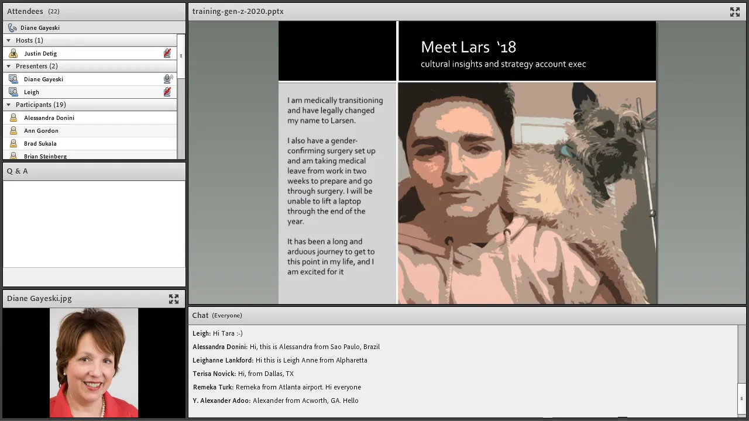This screenshot has width=749, height=421.
Task: Collapse the Hosts (1) group
Action: click(x=8, y=40)
